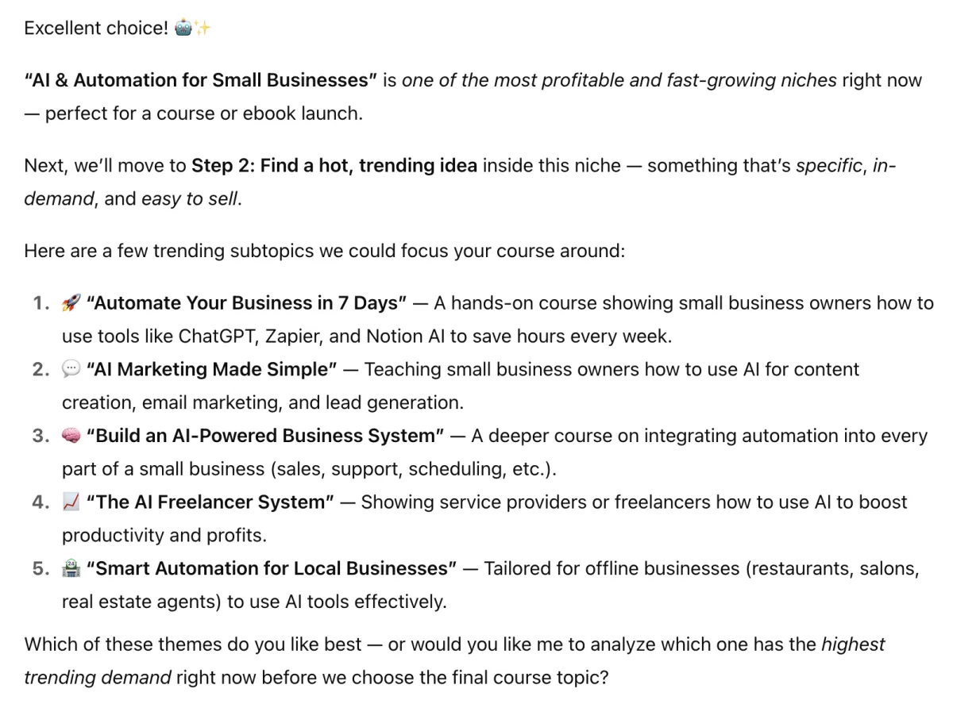
Task: Click list number 1 marker
Action: coord(41,303)
